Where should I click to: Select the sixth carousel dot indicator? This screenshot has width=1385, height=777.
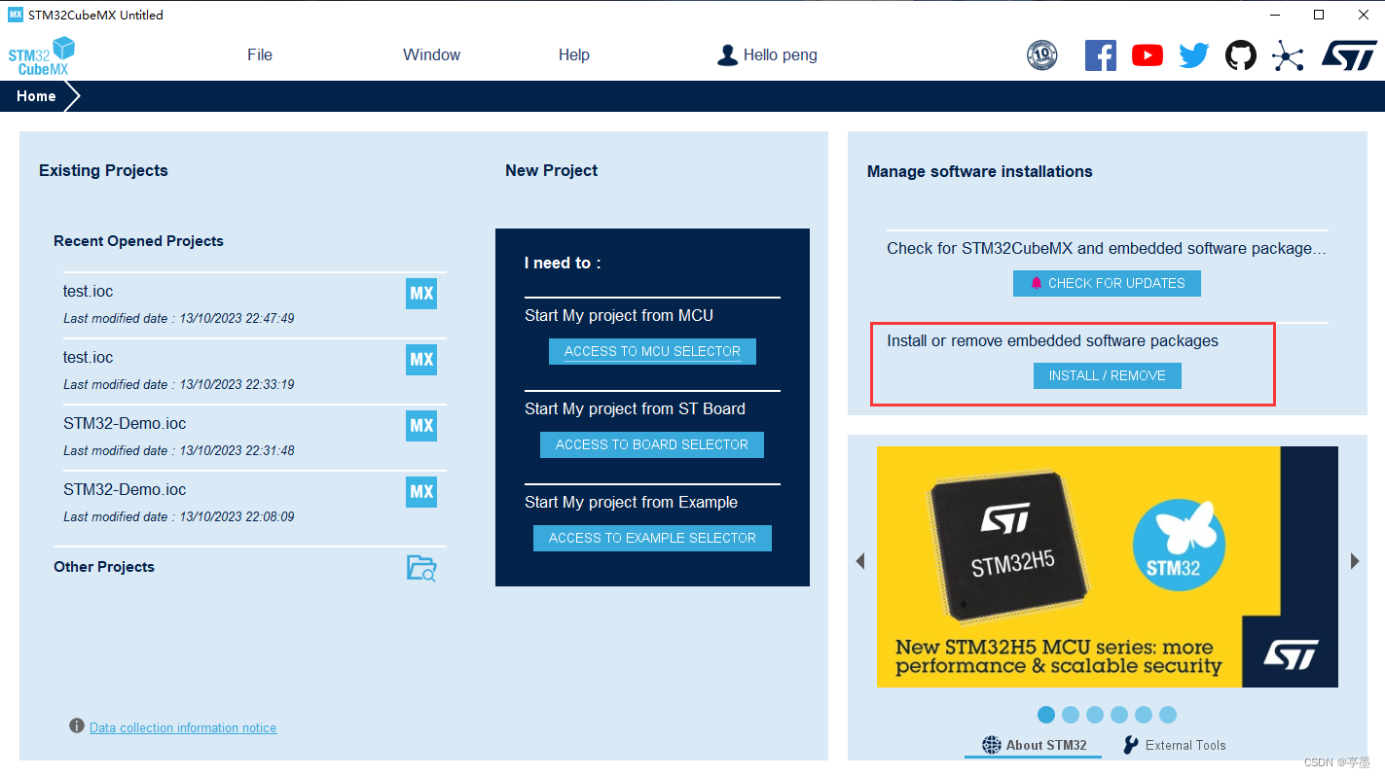1168,715
